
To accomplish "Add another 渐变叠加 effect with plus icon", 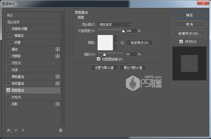I will tap(58, 83).
